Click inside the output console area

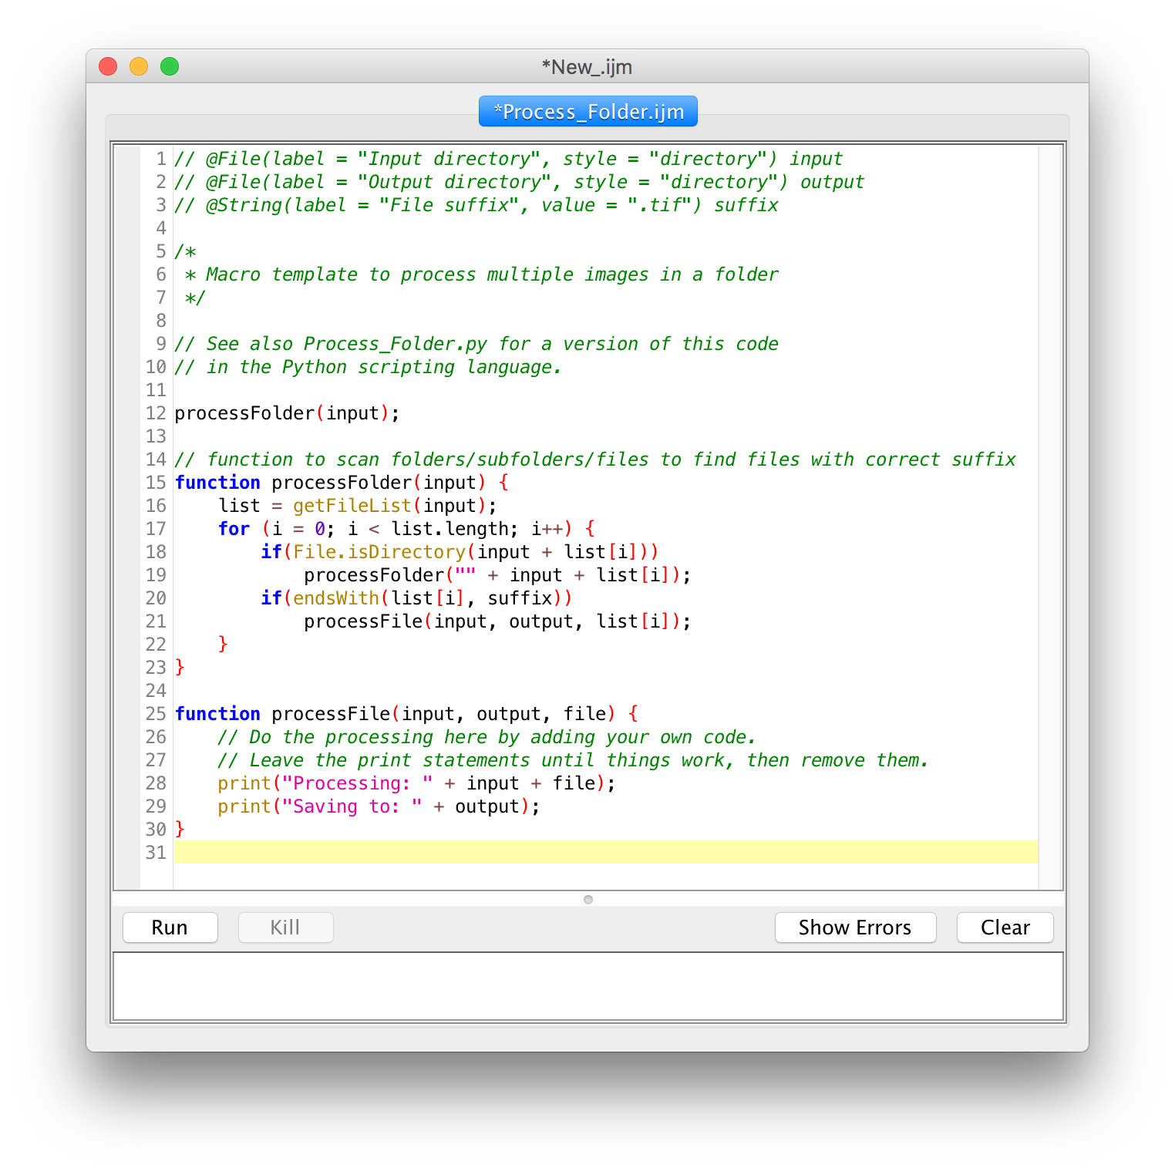click(588, 987)
